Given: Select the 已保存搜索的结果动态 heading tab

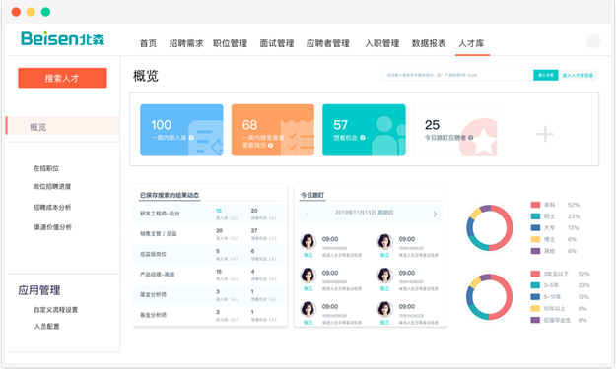Looking at the screenshot, I should (x=170, y=195).
